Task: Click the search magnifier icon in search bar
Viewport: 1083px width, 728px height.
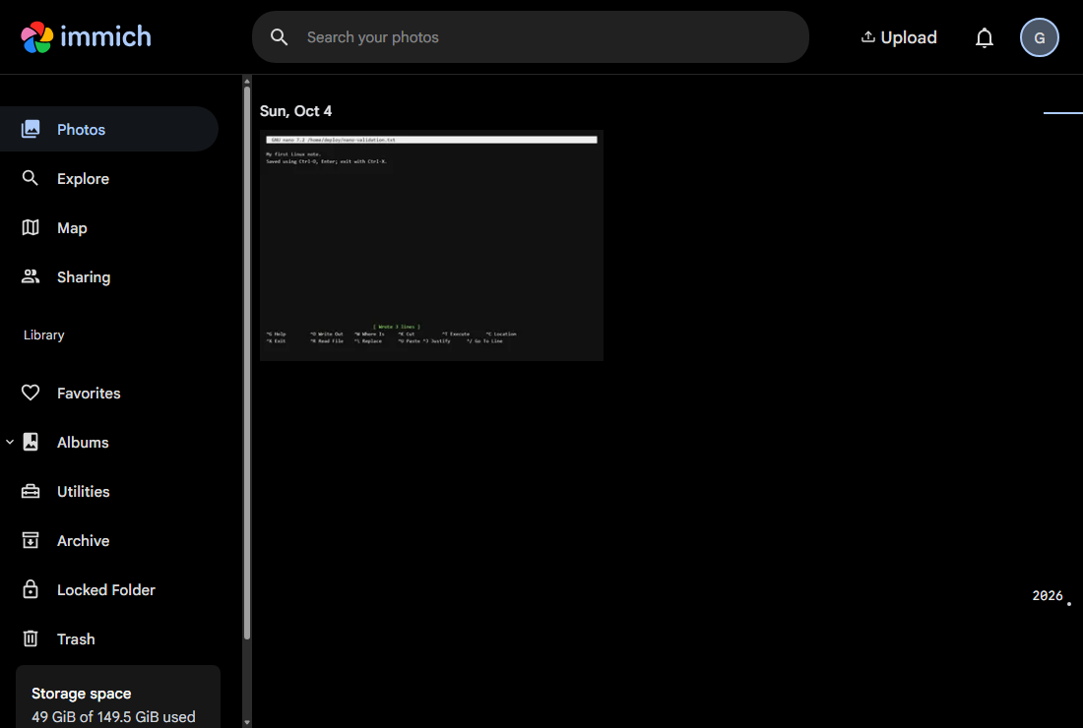Action: pyautogui.click(x=279, y=37)
